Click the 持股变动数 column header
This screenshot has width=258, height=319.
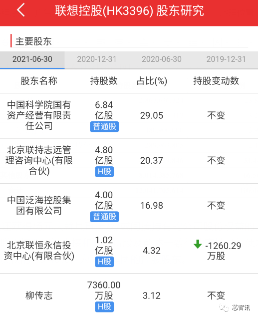coord(216,81)
